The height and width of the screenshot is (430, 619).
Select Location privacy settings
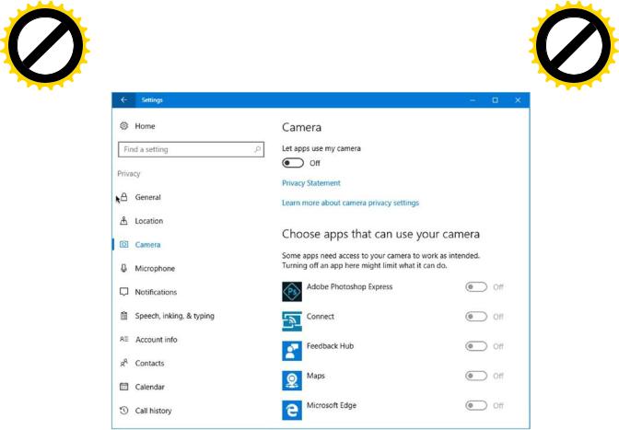click(x=149, y=221)
